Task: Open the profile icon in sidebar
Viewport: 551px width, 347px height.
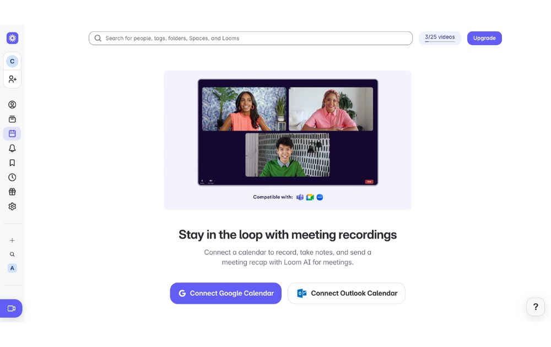Action: click(12, 105)
